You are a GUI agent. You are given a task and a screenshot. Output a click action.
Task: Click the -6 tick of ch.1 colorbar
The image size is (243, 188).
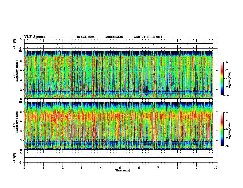pos(226,62)
